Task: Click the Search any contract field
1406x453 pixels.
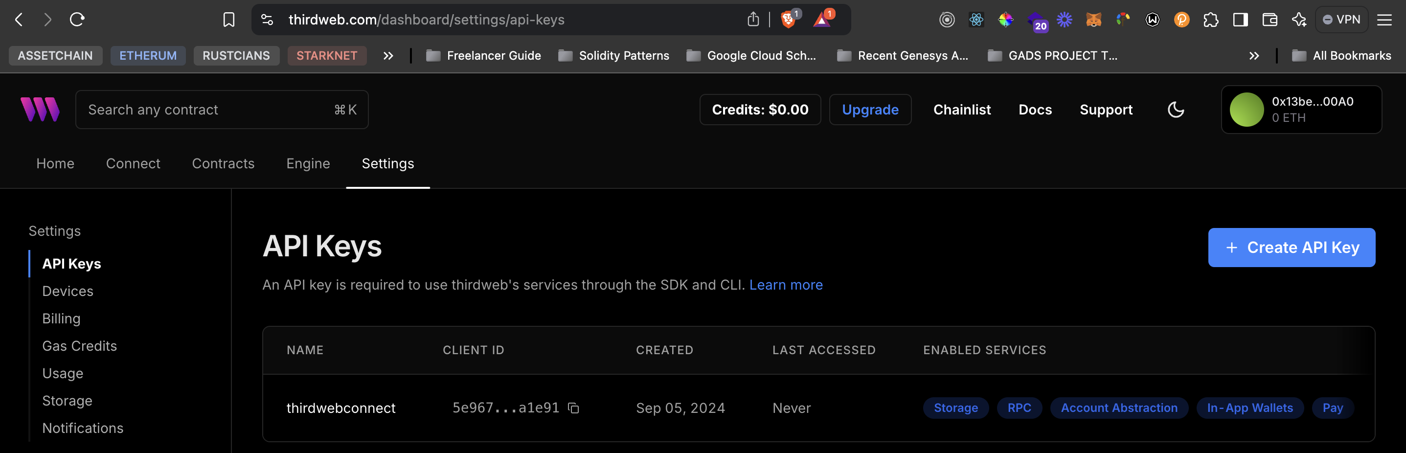Action: point(222,110)
